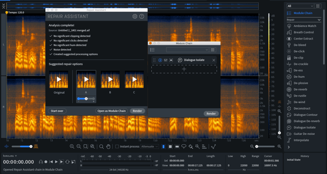
Task: Click the spectrogram view icon beside the opacity slider
Action: 36,146
